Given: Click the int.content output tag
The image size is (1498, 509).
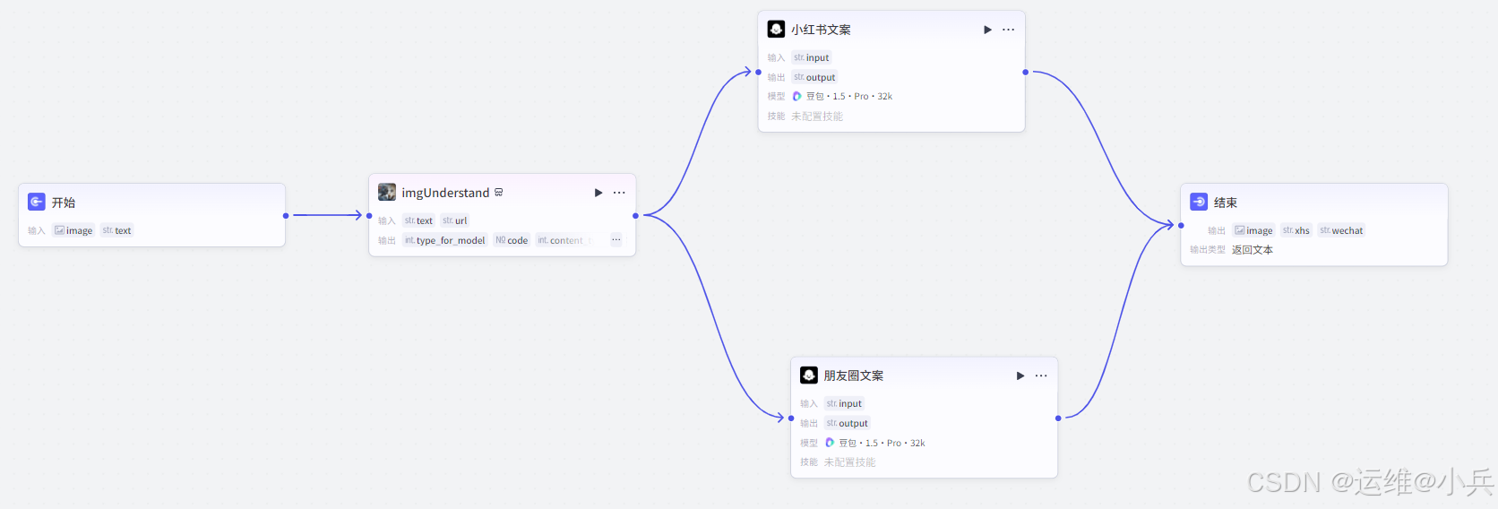Looking at the screenshot, I should pos(560,240).
